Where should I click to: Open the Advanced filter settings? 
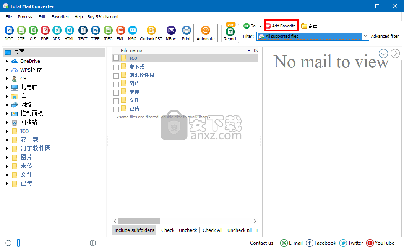pyautogui.click(x=385, y=36)
